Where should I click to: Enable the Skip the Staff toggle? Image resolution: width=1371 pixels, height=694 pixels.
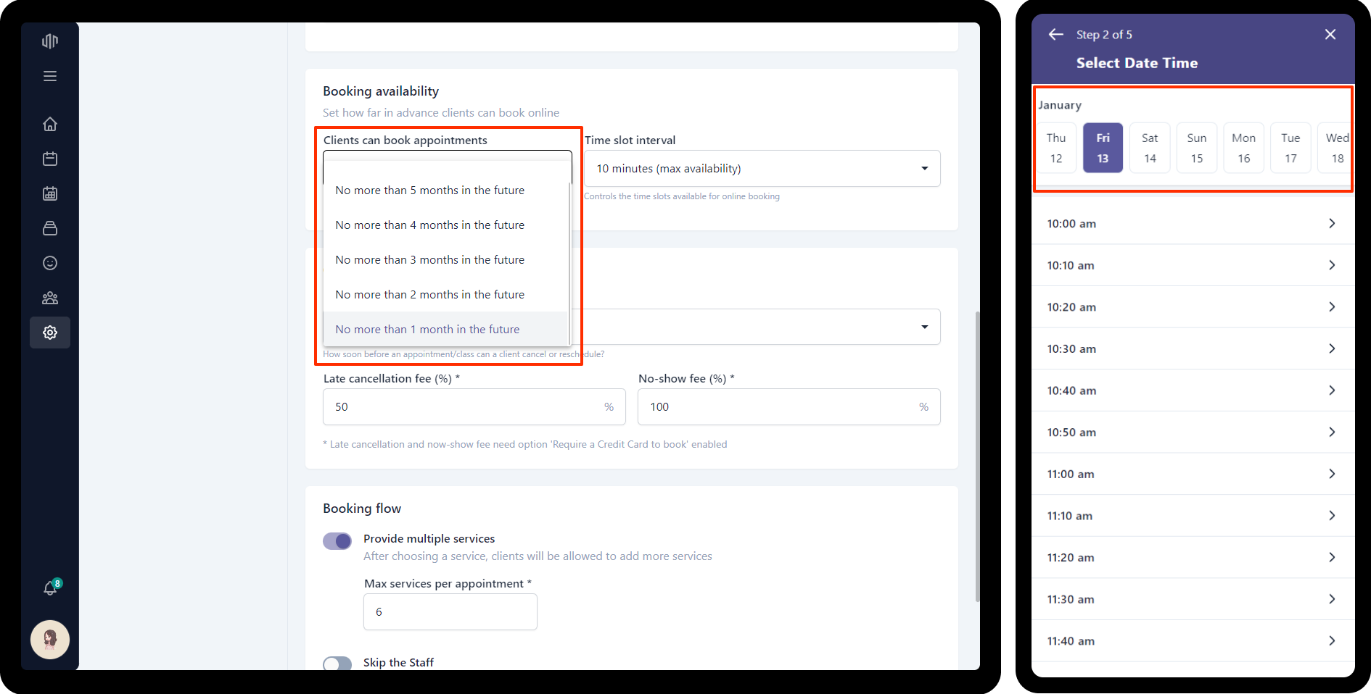337,664
